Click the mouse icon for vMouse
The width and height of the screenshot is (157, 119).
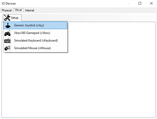8,48
